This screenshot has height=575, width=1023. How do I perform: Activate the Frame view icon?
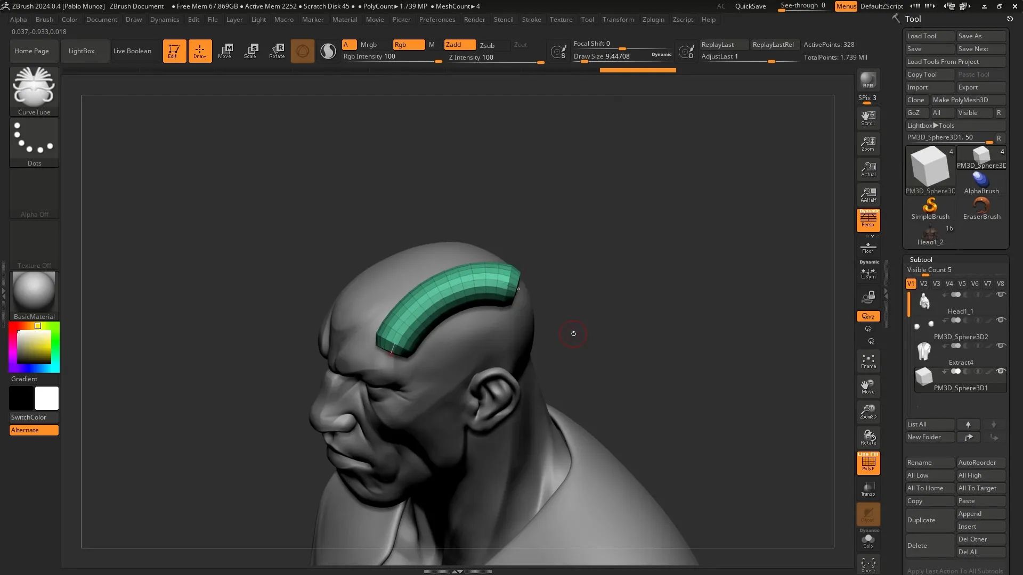(x=868, y=361)
